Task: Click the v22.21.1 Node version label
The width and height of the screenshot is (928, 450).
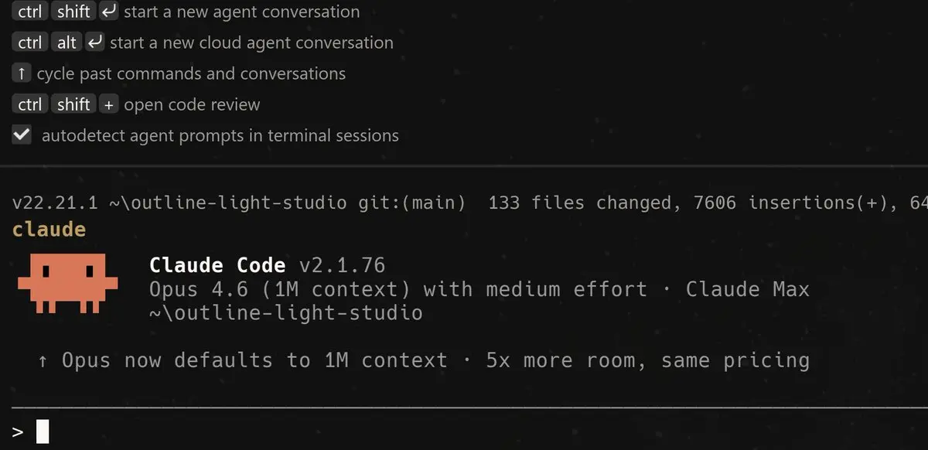Action: [56, 203]
